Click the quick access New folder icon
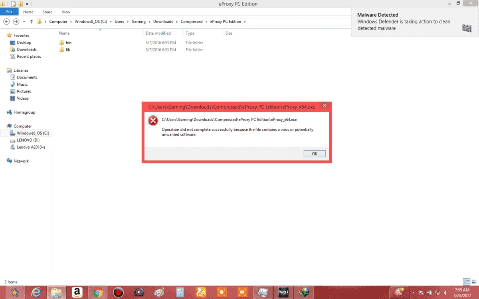The width and height of the screenshot is (479, 299). (20, 4)
